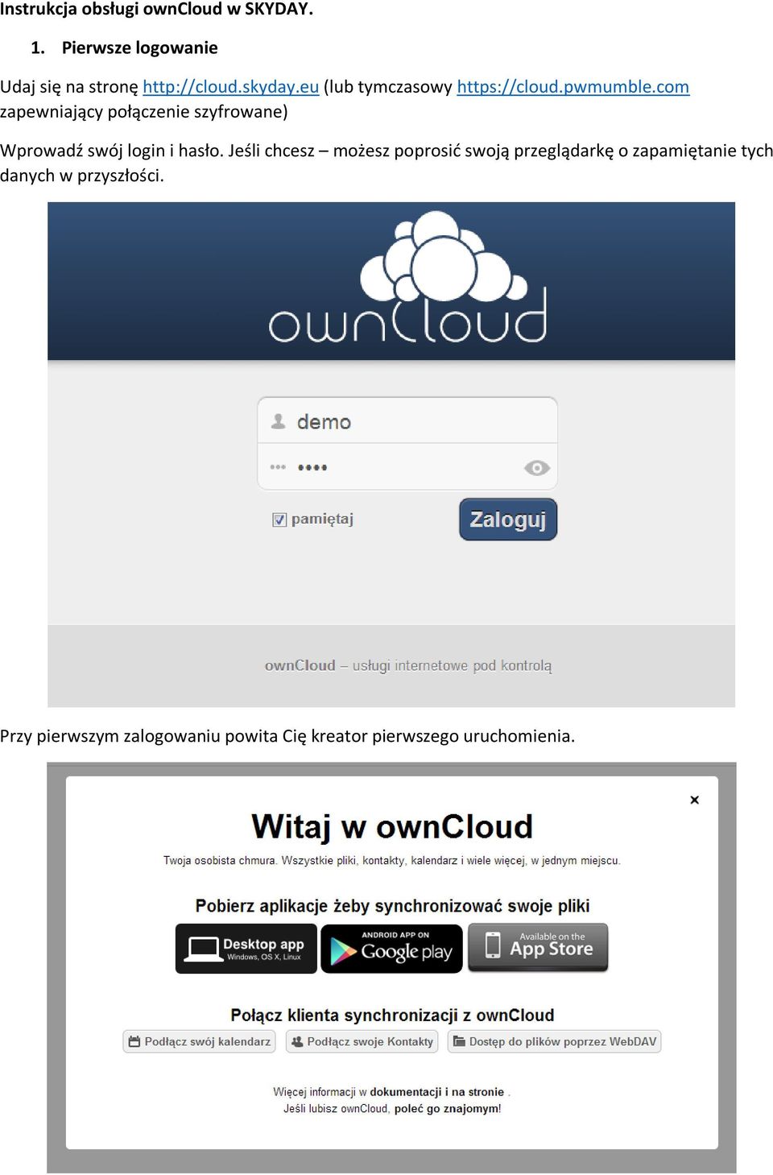Click poleć go znajomym link
773x1175 pixels.
pyautogui.click(x=447, y=1109)
